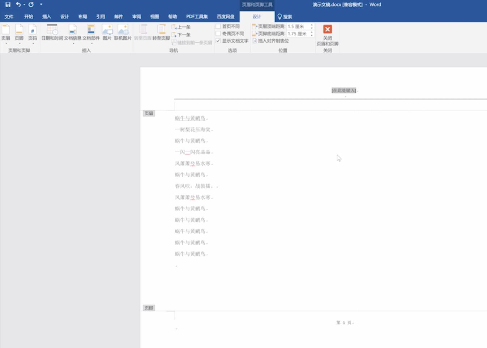Image resolution: width=487 pixels, height=348 pixels.
Task: Decrease header top distance with down arrow
Action: click(312, 28)
